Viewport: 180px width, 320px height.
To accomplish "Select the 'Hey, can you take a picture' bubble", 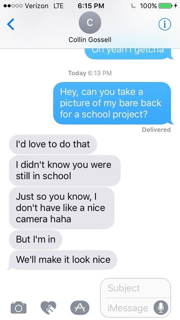I will (x=112, y=103).
